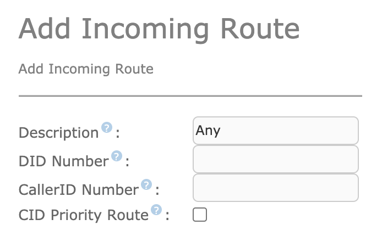Click the Description input field
The height and width of the screenshot is (225, 382).
click(x=276, y=131)
